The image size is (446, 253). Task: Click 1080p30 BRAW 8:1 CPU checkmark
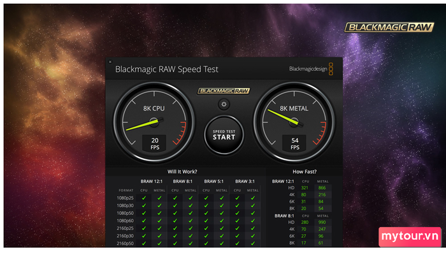175,205
